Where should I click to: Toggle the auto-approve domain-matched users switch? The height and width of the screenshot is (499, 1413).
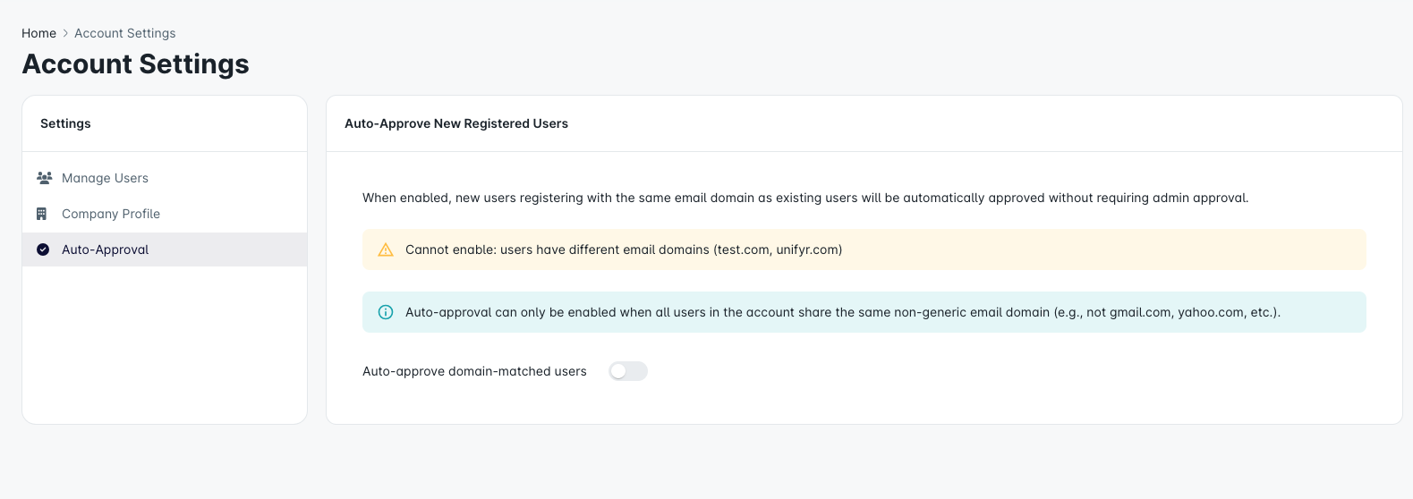click(627, 371)
